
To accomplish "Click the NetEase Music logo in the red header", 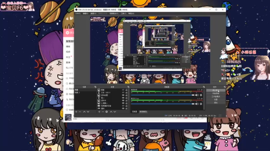I will pyautogui.click(x=67, y=33).
